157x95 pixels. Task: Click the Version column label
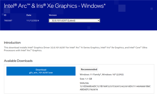click(53, 15)
